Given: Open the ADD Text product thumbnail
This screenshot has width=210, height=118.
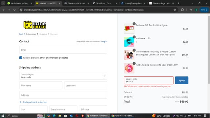Looking at the screenshot, I should (x=129, y=42).
